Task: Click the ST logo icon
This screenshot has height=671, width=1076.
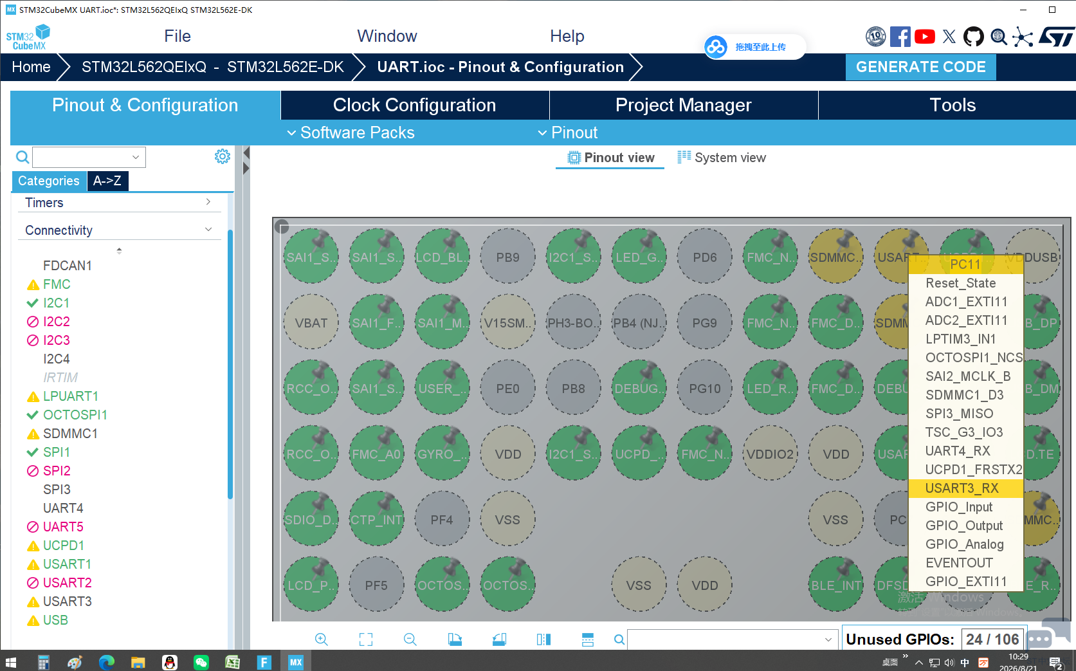Action: click(1057, 37)
